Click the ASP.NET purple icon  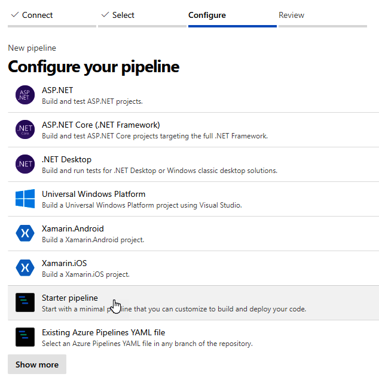[x=25, y=95]
